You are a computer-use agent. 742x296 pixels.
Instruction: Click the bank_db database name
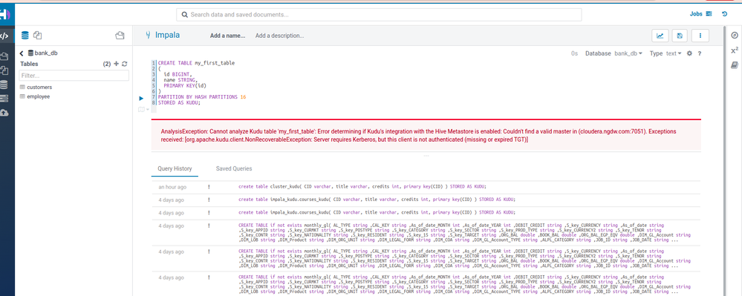click(x=46, y=53)
